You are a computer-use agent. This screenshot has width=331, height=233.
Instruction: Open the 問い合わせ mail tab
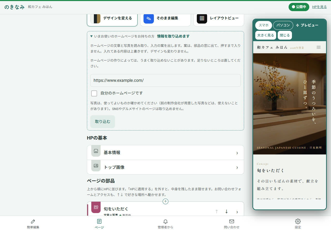(x=232, y=224)
